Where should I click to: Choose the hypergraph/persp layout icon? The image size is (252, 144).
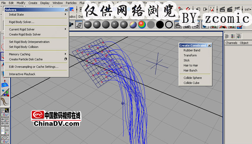[x=5, y=130]
